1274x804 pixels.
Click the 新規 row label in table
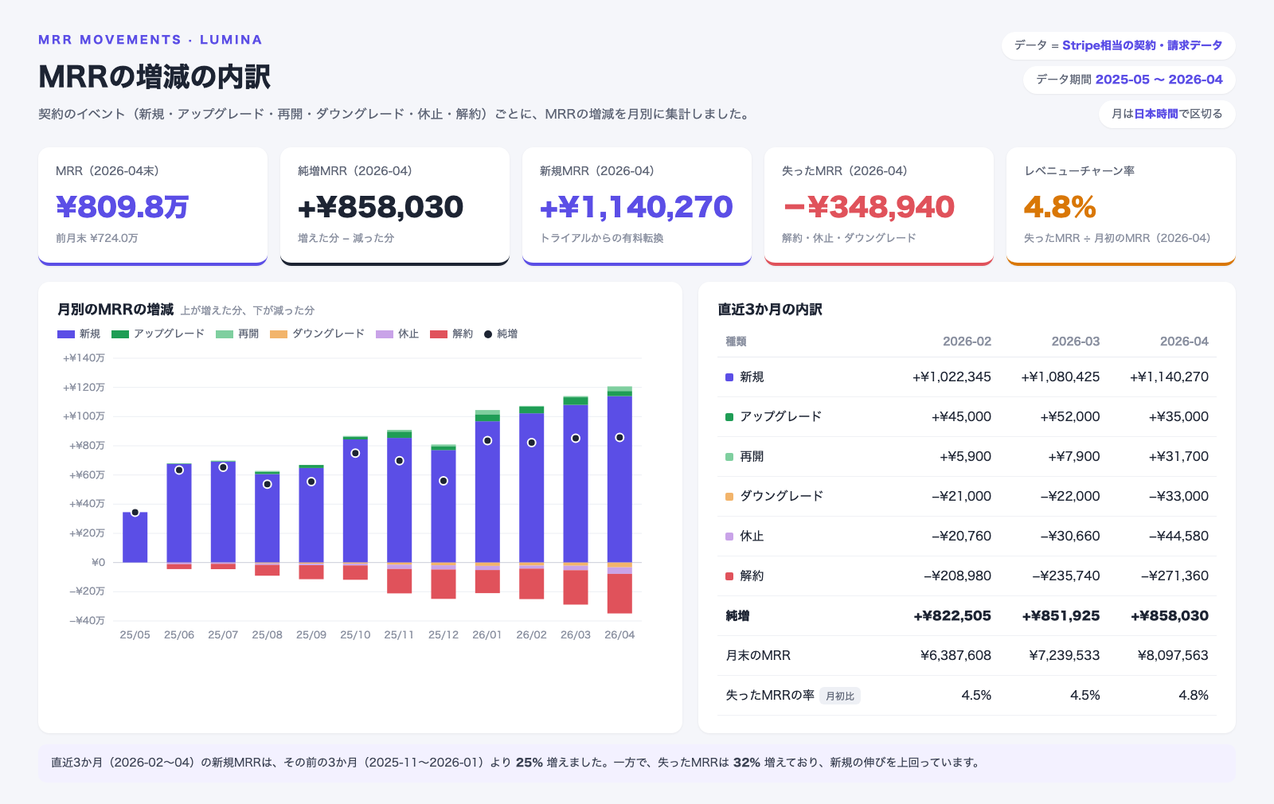752,377
